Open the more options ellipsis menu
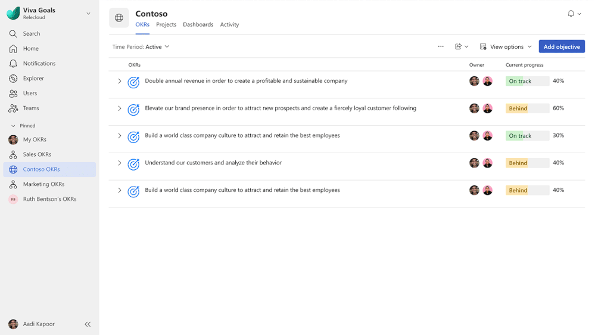This screenshot has width=595, height=335. 441,46
